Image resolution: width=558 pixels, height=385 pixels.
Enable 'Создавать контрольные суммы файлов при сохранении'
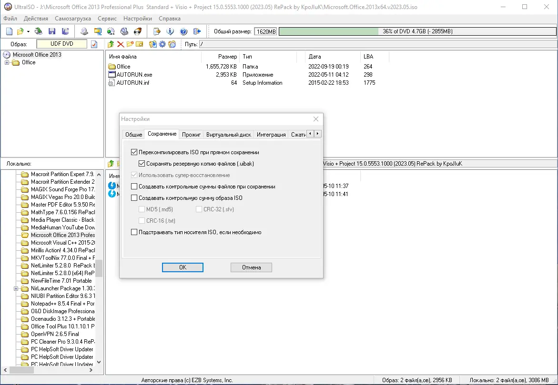click(x=134, y=186)
